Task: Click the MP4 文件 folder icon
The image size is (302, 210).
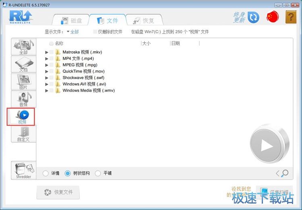Action: [x=58, y=58]
